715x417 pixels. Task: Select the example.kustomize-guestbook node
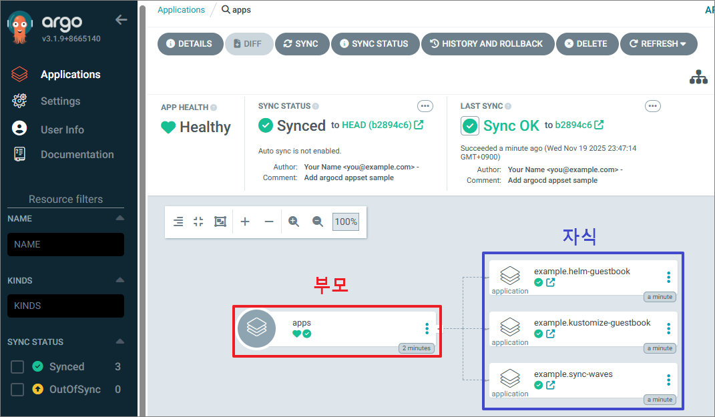point(583,330)
